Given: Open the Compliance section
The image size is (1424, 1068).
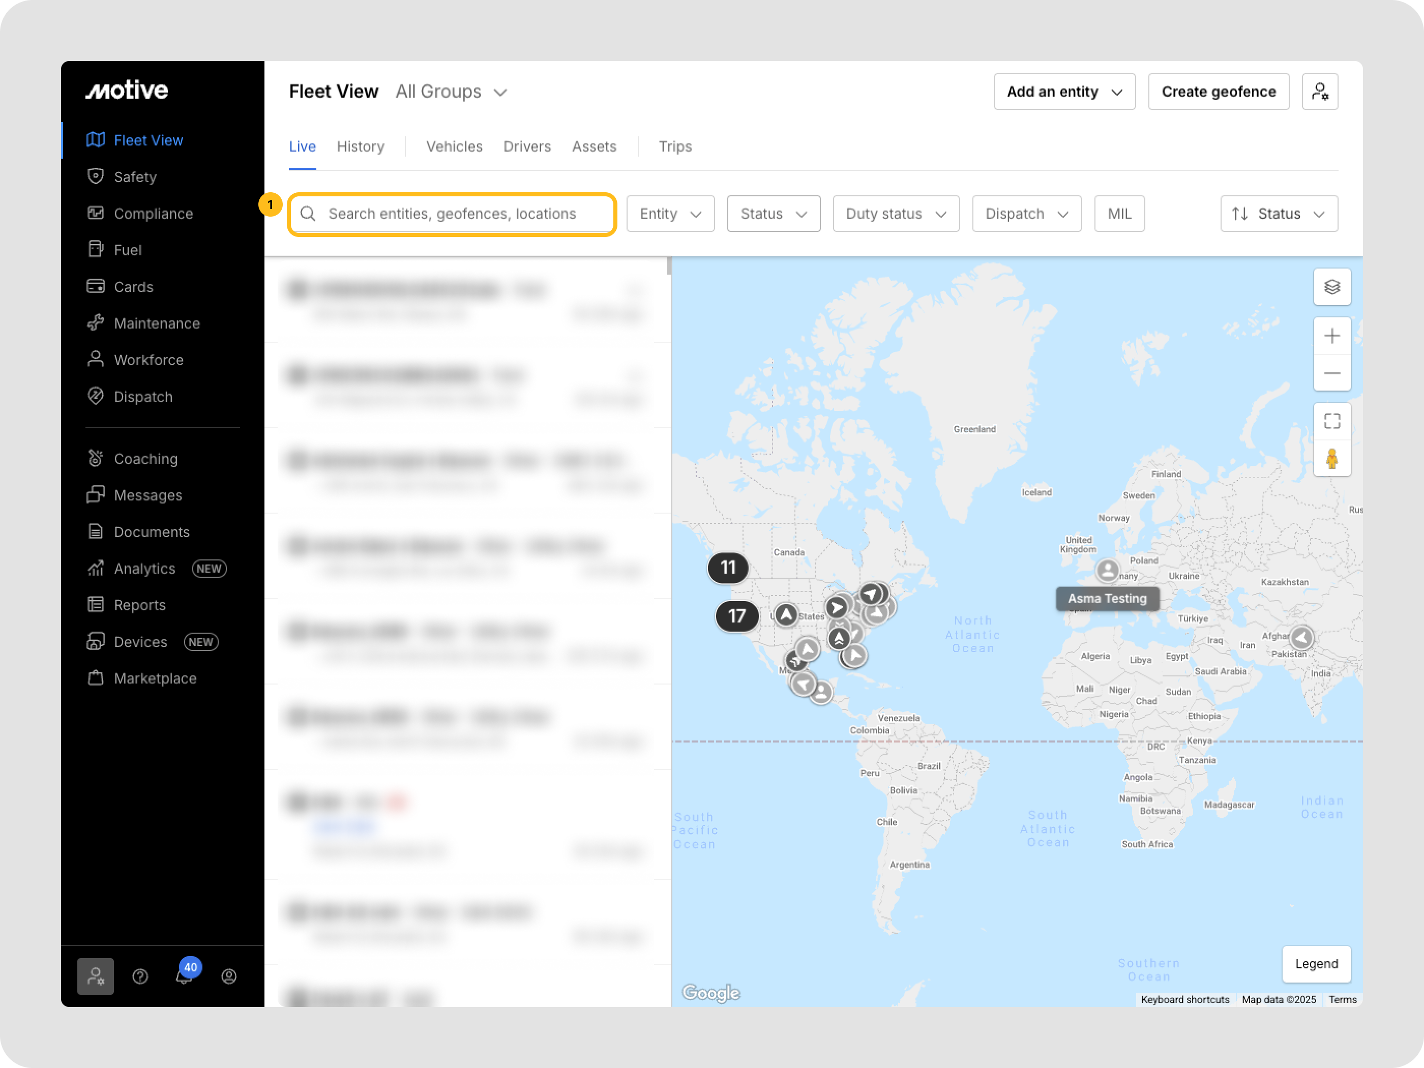Looking at the screenshot, I should pyautogui.click(x=153, y=213).
